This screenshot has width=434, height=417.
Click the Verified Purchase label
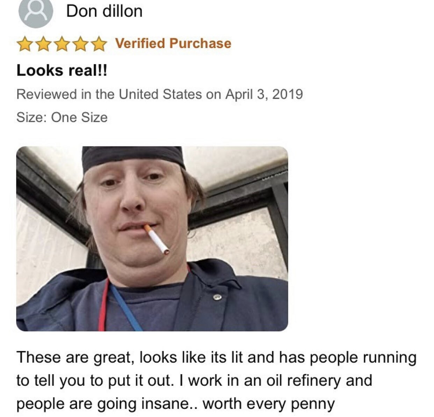pyautogui.click(x=173, y=43)
